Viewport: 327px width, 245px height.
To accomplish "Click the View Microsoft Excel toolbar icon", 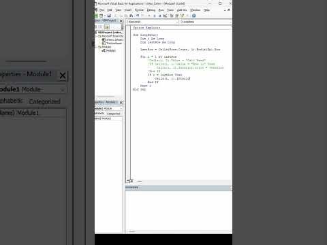I will point(96,16).
